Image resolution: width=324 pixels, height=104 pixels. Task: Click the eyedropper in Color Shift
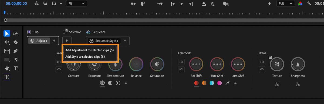click(x=227, y=83)
